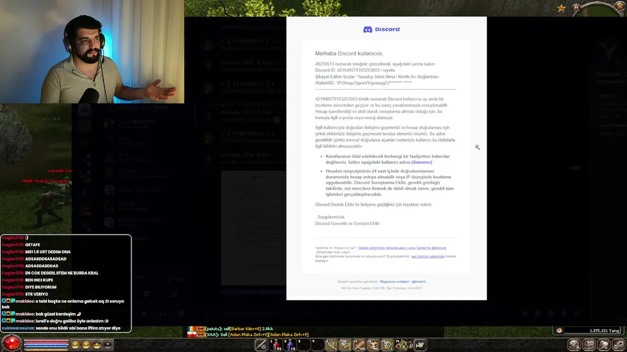Image resolution: width=627 pixels, height=352 pixels.
Task: Click the streamer webcam overlay
Action: pos(92,51)
